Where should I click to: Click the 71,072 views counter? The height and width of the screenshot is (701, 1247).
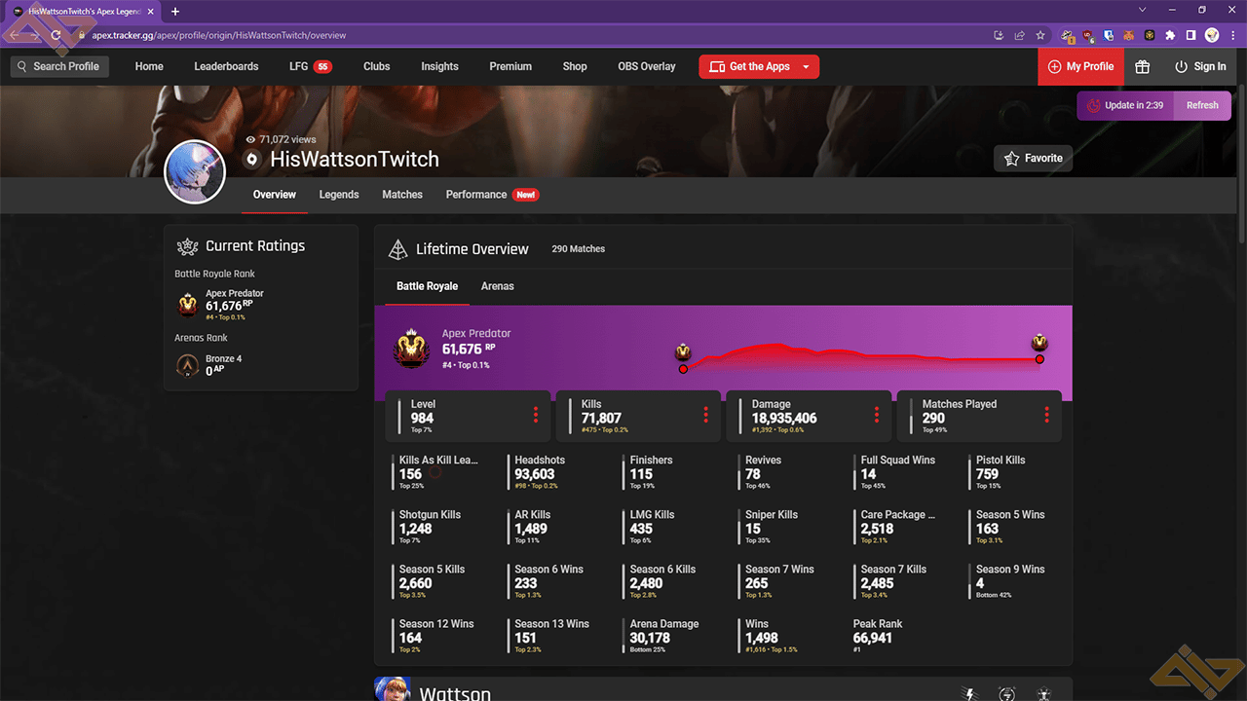point(282,139)
